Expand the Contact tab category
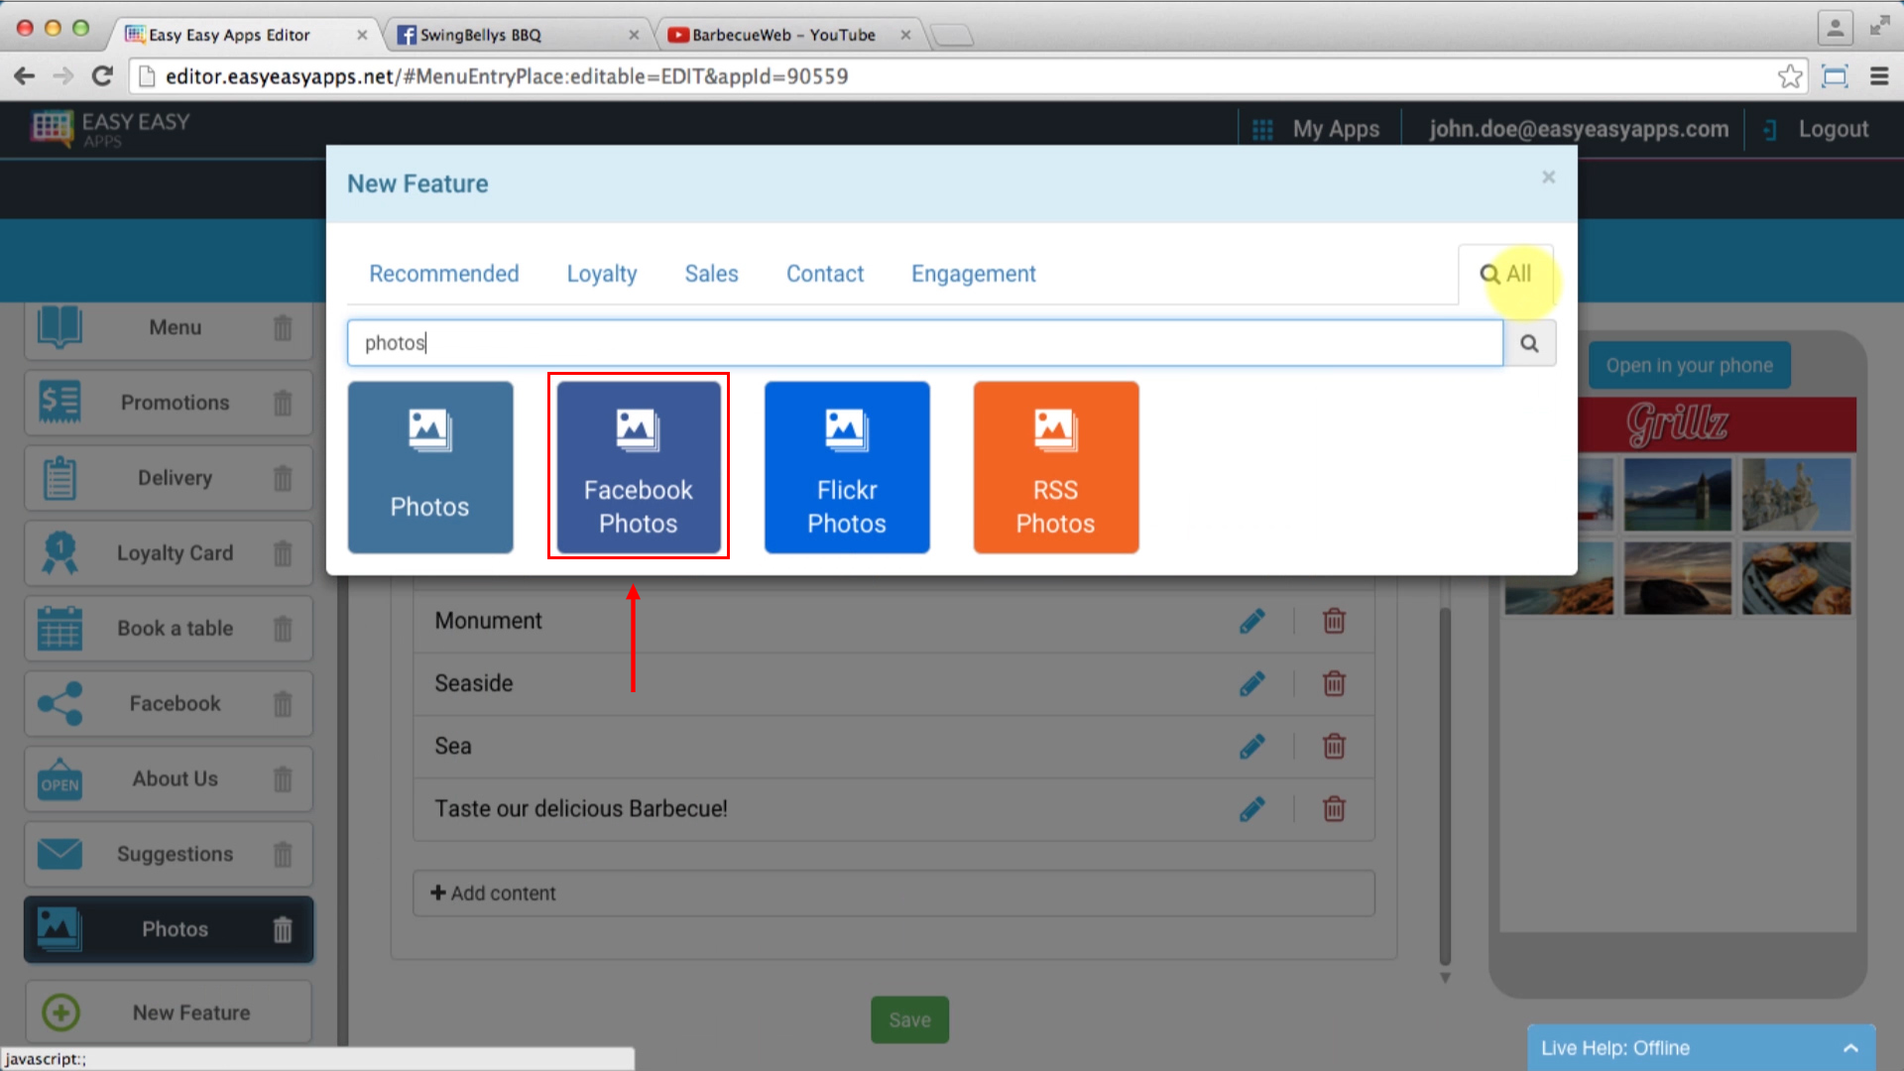1904x1071 pixels. coord(824,275)
